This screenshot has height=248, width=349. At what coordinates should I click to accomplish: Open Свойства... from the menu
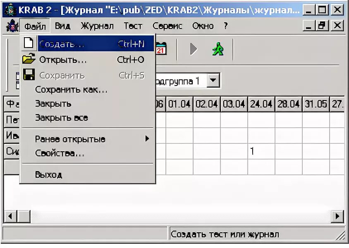point(88,153)
